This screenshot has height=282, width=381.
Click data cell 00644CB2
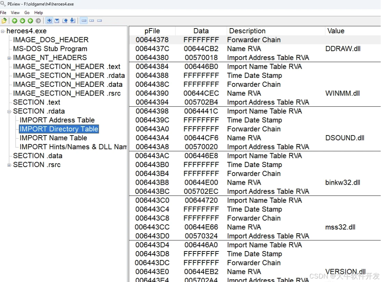(x=201, y=49)
